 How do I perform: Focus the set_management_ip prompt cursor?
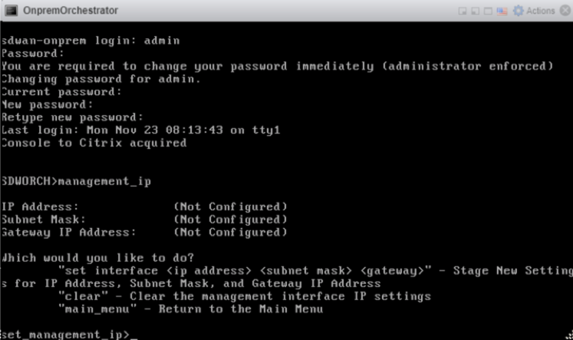click(x=133, y=336)
